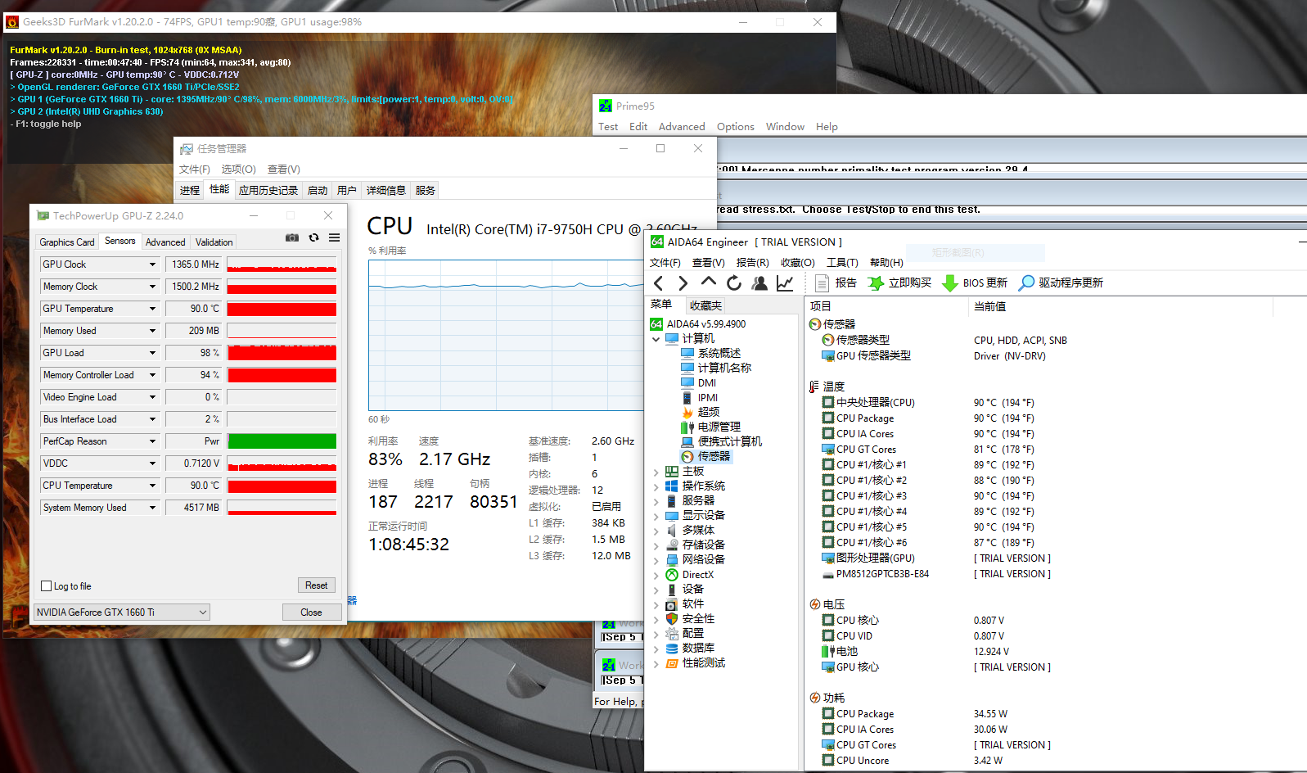Collapse the 计算机 tree node

pyautogui.click(x=656, y=338)
